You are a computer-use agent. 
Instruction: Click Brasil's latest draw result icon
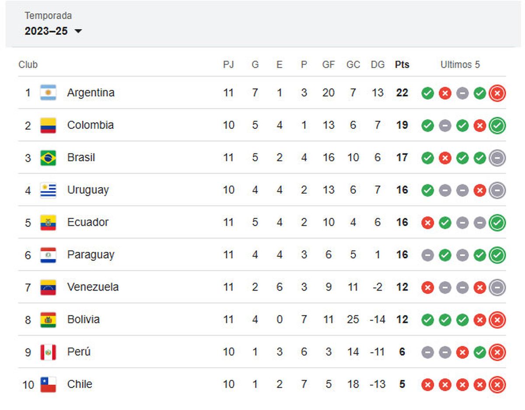(x=497, y=158)
